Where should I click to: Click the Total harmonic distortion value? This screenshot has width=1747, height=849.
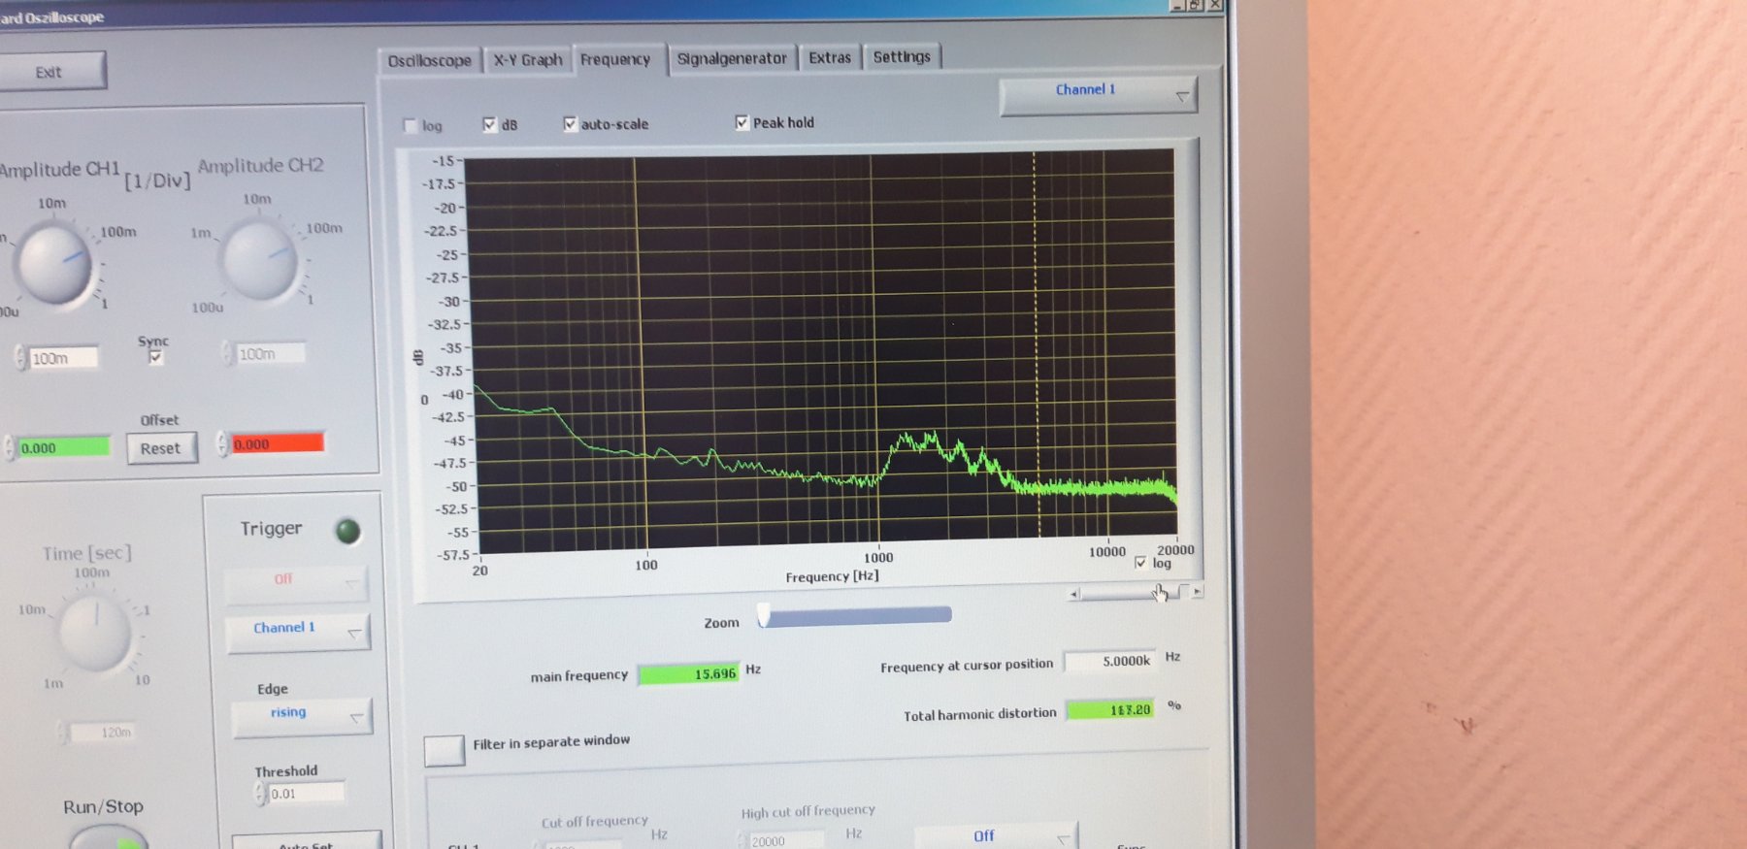pos(1111,709)
